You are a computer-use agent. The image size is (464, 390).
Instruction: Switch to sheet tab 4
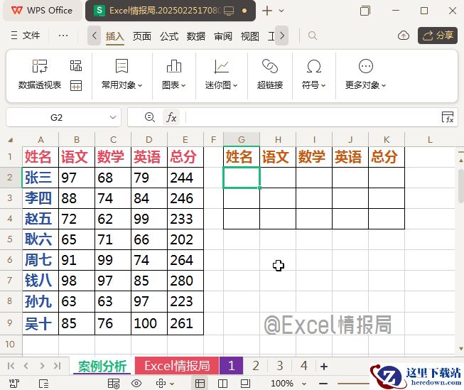[x=304, y=366]
